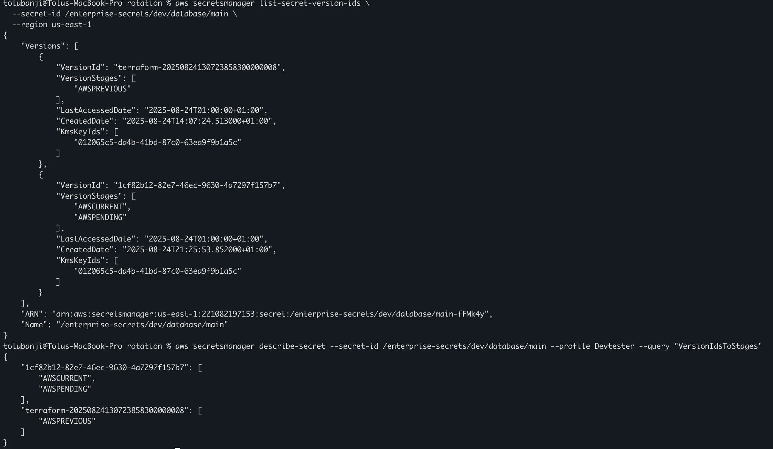This screenshot has width=773, height=449.
Task: Click the AWSPREVIOUS stage in first version
Action: pos(102,89)
